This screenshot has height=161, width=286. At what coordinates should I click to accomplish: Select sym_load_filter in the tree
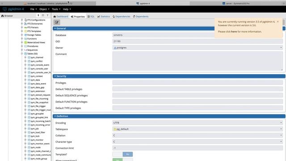[38, 132]
